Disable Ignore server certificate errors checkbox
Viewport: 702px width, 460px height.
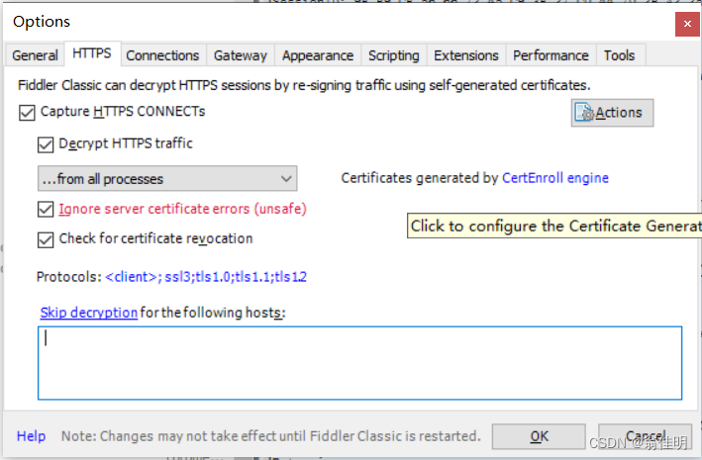coord(46,210)
